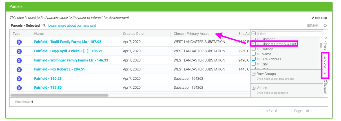
Task: Open Learn more about our new grid link
Action: point(72,26)
